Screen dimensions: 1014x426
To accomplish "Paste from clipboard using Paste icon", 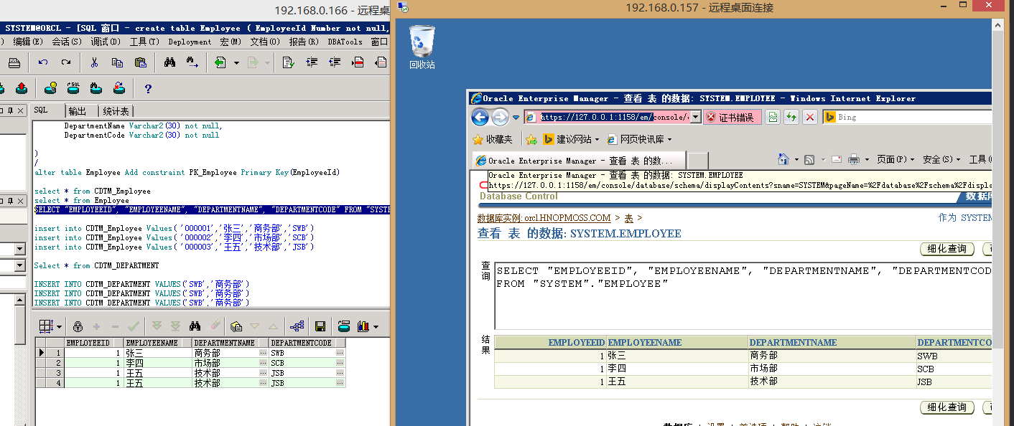I will pyautogui.click(x=140, y=62).
